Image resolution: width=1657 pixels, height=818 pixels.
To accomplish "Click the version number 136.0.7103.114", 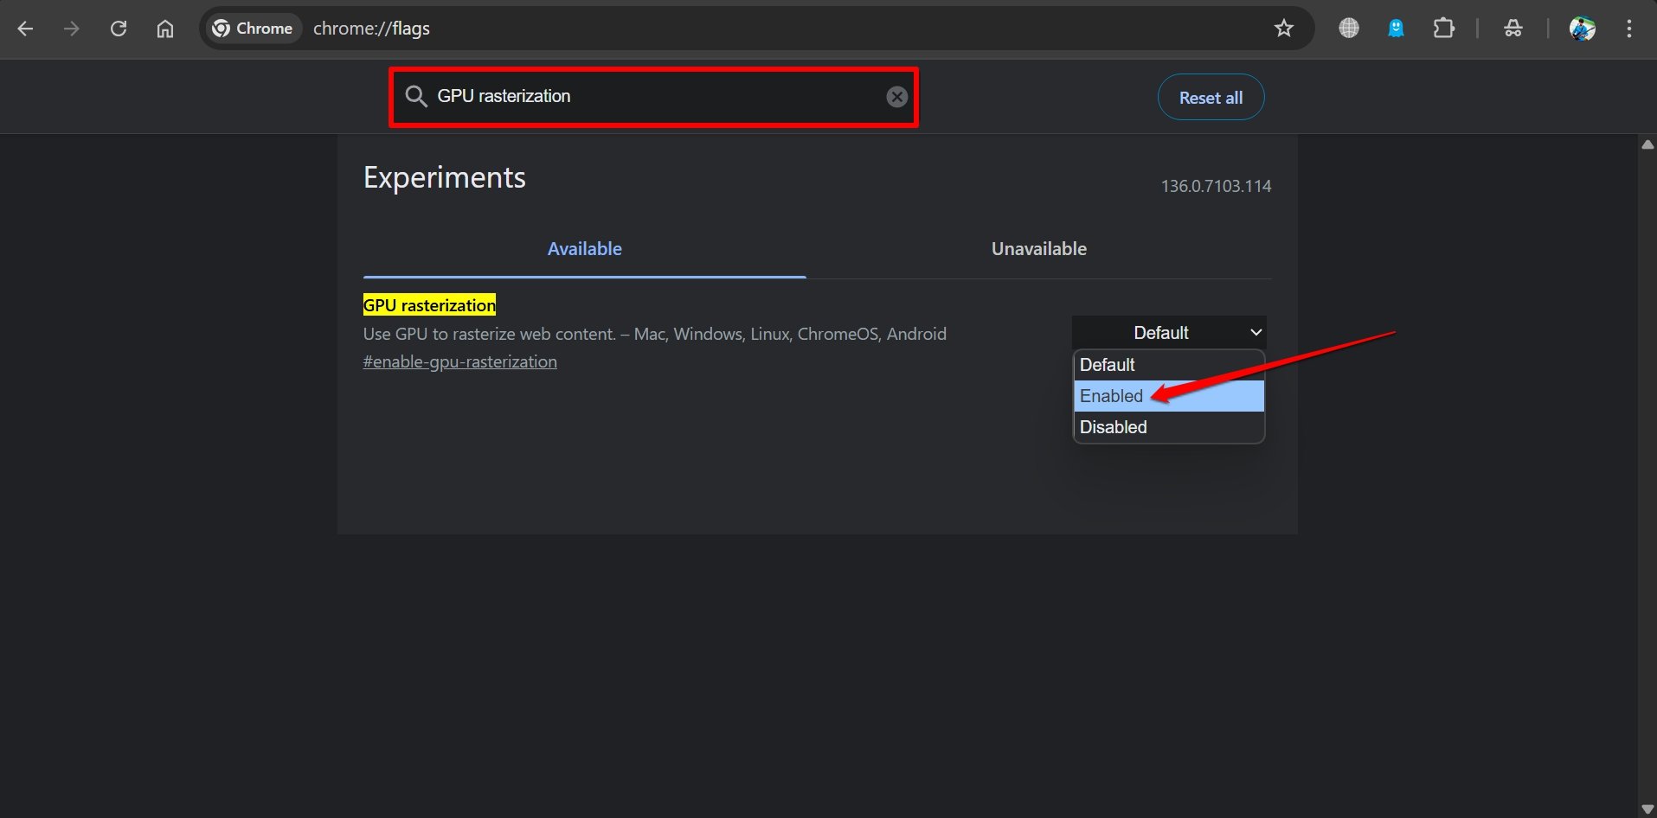I will tap(1216, 186).
